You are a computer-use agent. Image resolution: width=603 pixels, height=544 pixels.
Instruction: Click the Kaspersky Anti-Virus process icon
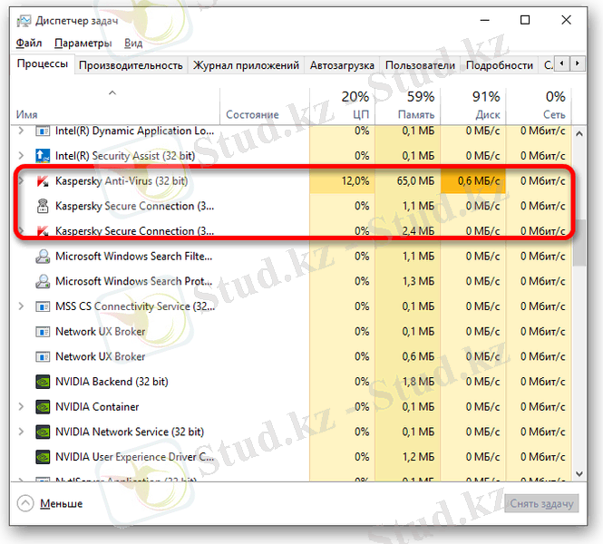(x=43, y=181)
